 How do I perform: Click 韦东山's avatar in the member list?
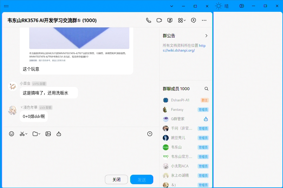[x=165, y=147]
